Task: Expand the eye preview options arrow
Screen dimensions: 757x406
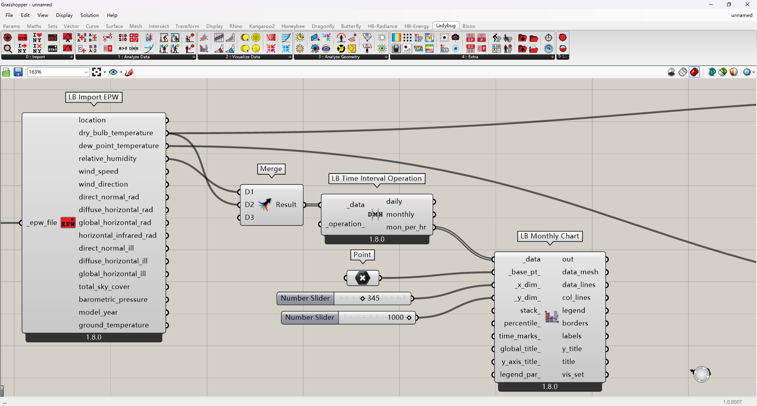Action: [x=121, y=72]
